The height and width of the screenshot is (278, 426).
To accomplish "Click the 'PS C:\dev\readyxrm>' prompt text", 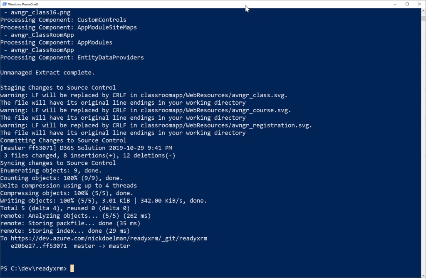I will [x=33, y=268].
